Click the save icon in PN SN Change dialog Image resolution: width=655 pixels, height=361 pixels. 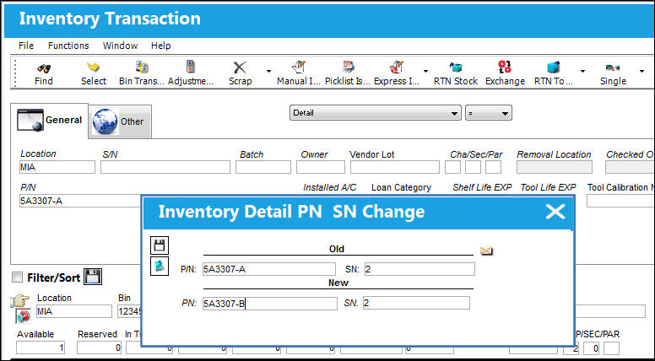click(x=160, y=245)
